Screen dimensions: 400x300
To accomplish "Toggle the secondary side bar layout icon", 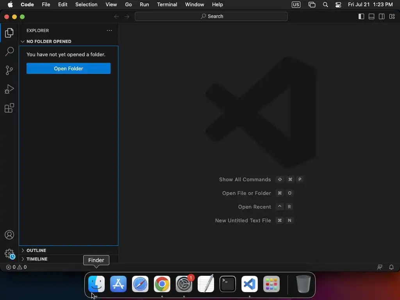I will click(382, 16).
